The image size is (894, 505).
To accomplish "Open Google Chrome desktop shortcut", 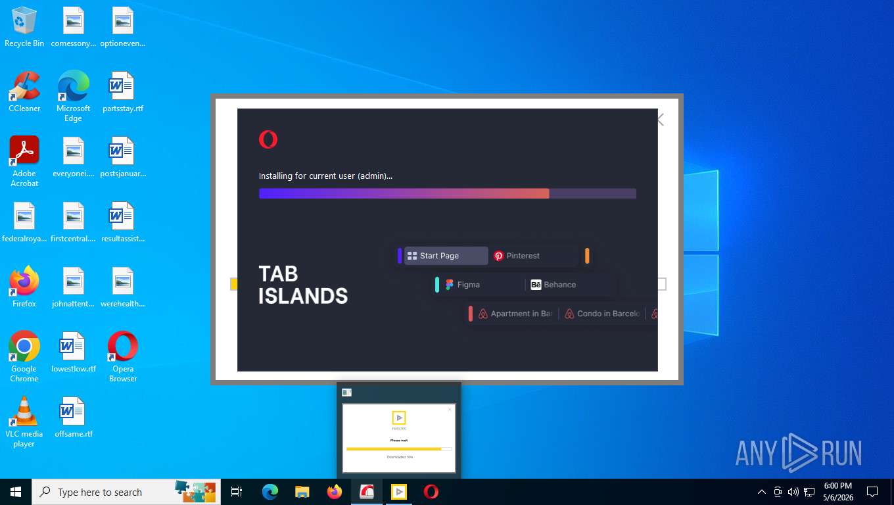I will (x=24, y=356).
